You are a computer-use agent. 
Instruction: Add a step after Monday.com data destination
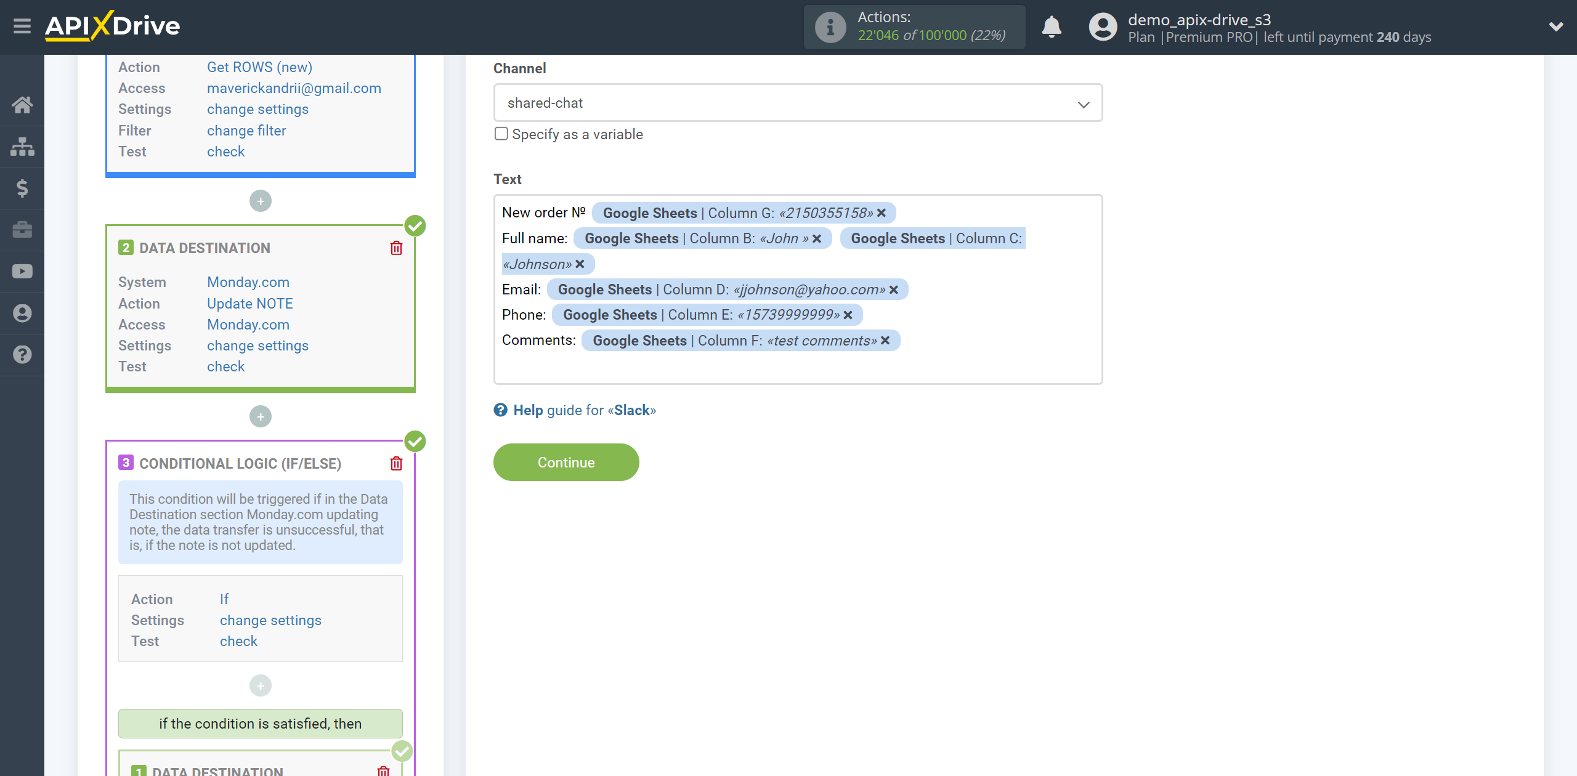pos(261,416)
